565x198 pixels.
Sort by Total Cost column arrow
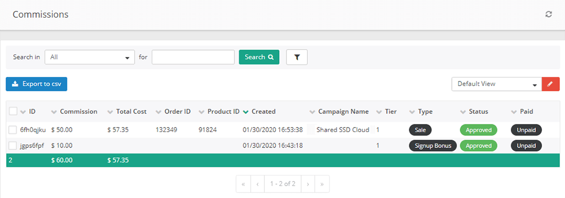tap(110, 112)
